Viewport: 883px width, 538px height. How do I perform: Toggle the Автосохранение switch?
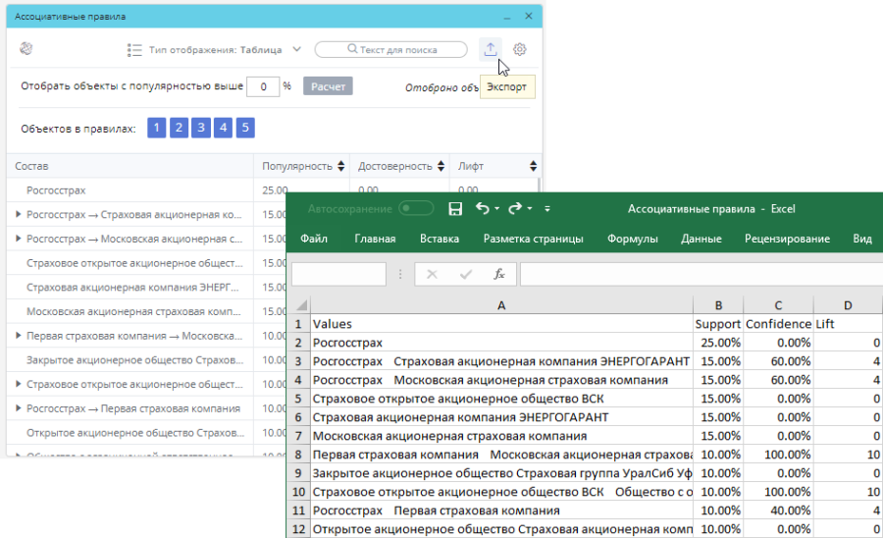[x=416, y=209]
